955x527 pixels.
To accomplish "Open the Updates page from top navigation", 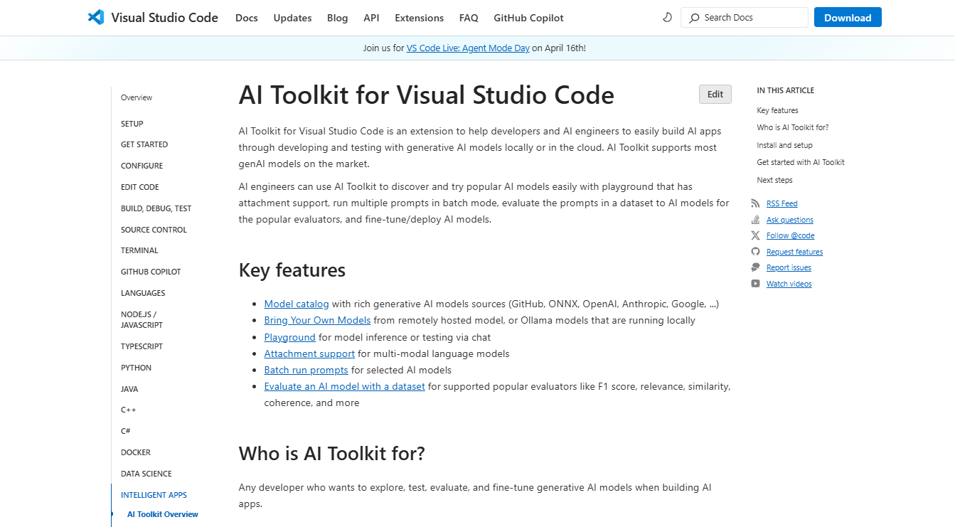I will tap(292, 18).
